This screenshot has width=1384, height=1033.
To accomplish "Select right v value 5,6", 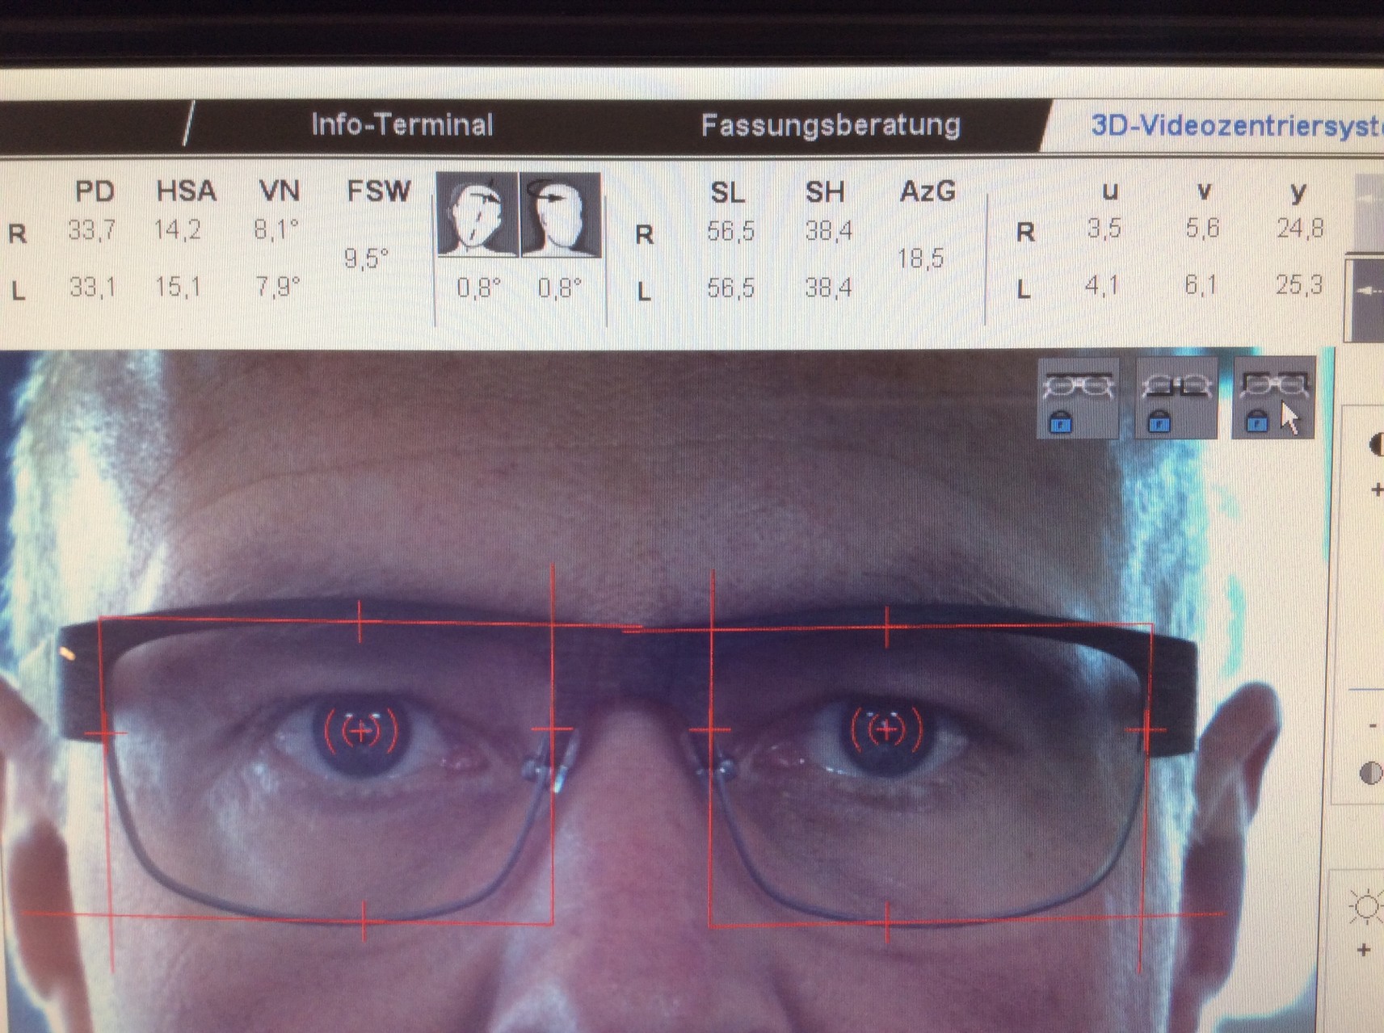I will 1202,229.
